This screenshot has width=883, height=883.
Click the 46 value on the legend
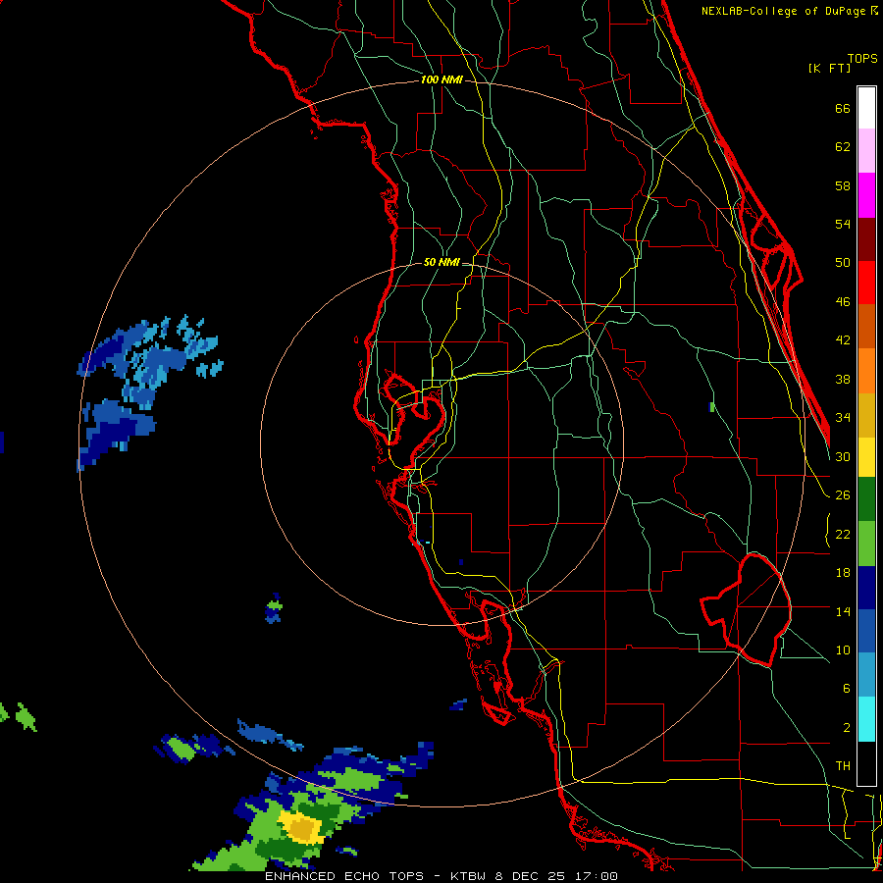point(843,302)
